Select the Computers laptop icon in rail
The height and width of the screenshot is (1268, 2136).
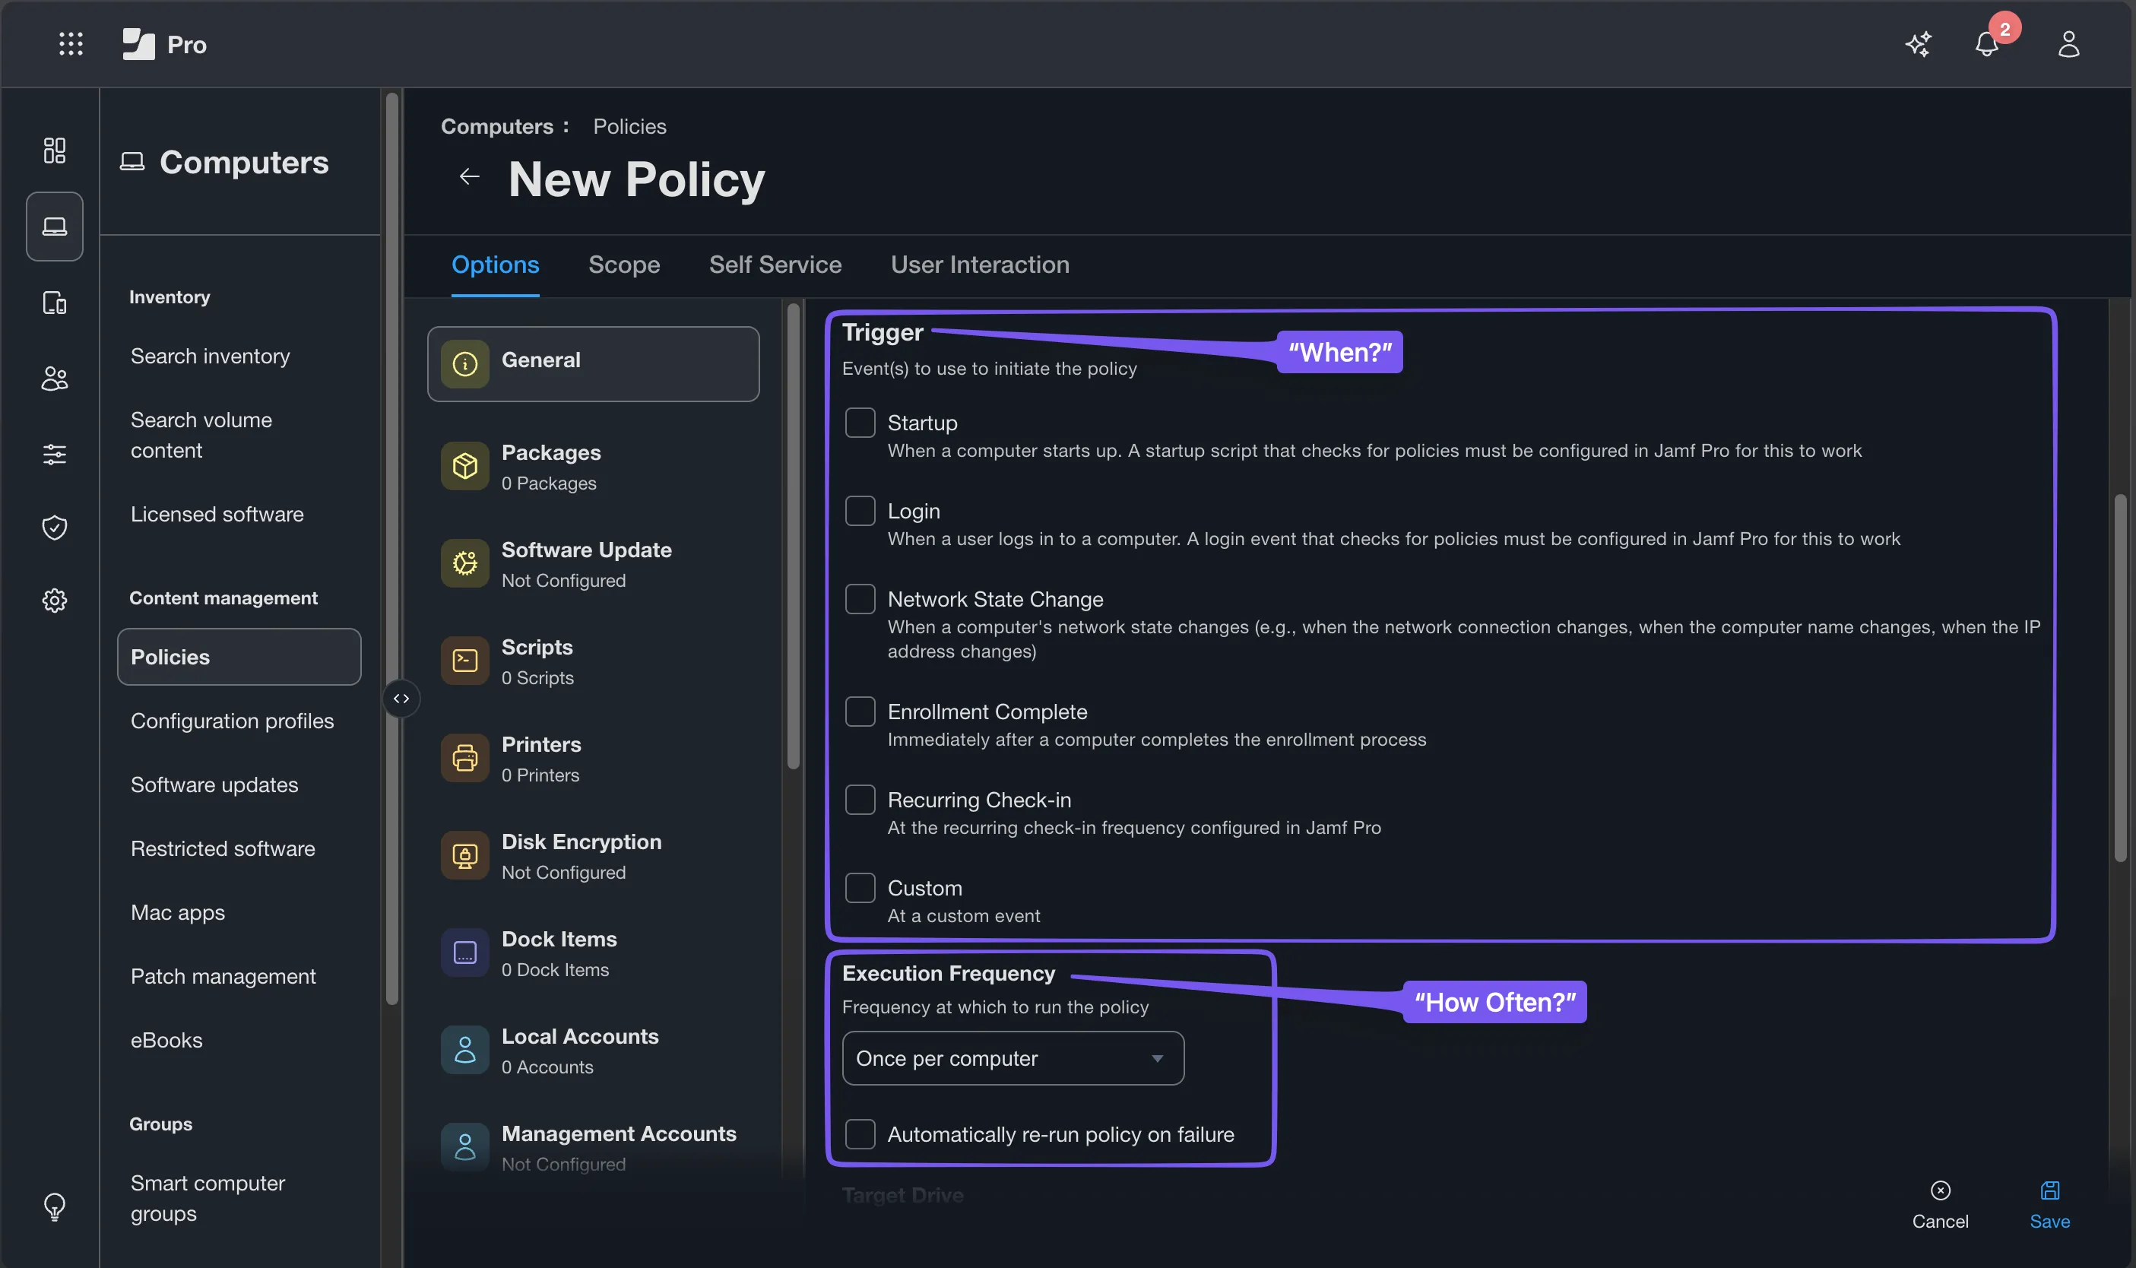click(55, 227)
